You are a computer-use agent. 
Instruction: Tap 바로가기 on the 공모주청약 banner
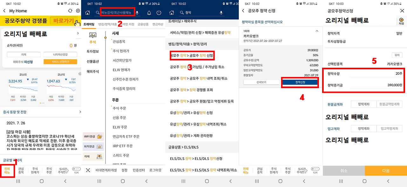64,21
